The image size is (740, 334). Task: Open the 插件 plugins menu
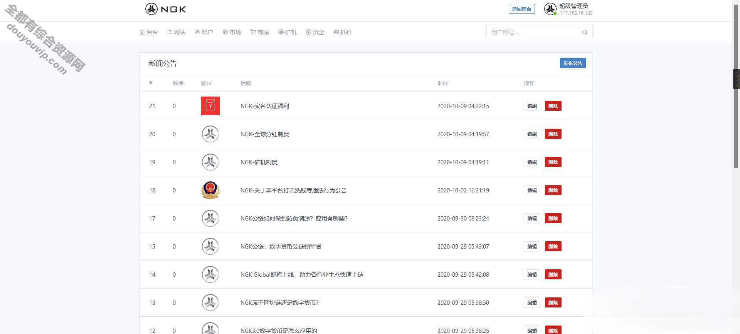(343, 32)
